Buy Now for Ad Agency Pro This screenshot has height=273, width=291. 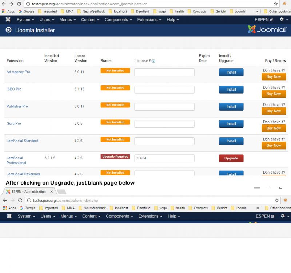tap(274, 76)
